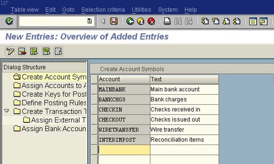
Task: Click the yellow Exit icon
Action: tap(141, 21)
